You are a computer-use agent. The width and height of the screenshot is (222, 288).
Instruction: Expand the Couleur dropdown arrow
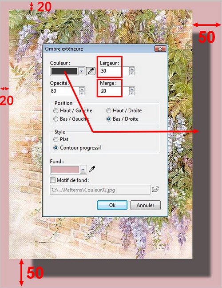pyautogui.click(x=81, y=71)
